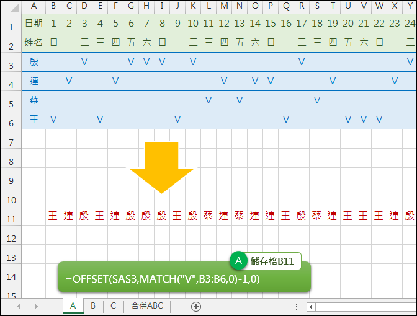
Task: Click the previous sheet navigation arrow
Action: point(19,307)
